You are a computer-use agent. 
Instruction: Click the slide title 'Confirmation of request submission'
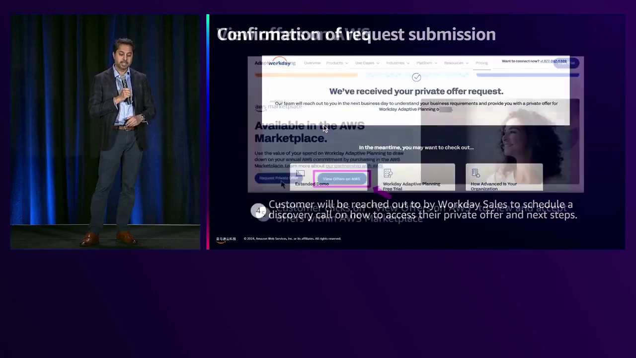(x=356, y=34)
